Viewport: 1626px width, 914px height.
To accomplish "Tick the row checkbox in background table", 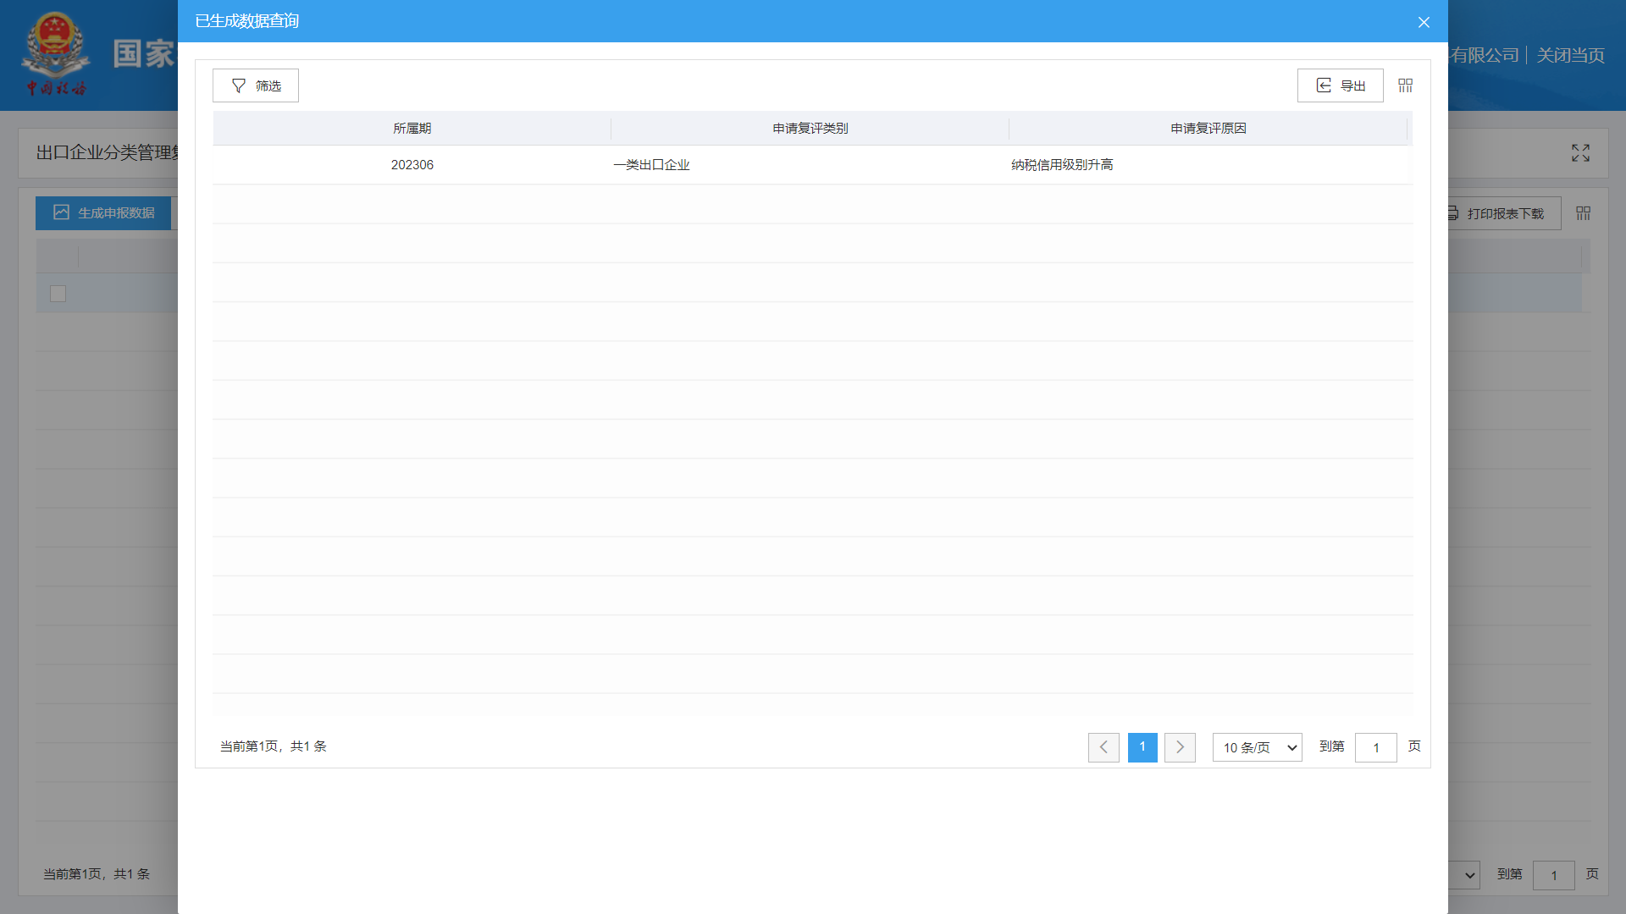I will 58,294.
